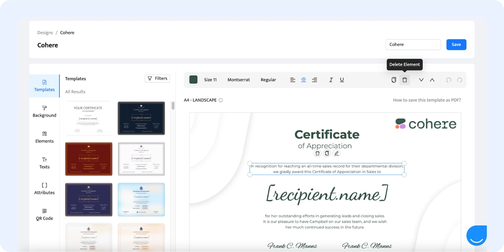The height and width of the screenshot is (252, 504).
Task: Select center text alignment
Action: 303,80
